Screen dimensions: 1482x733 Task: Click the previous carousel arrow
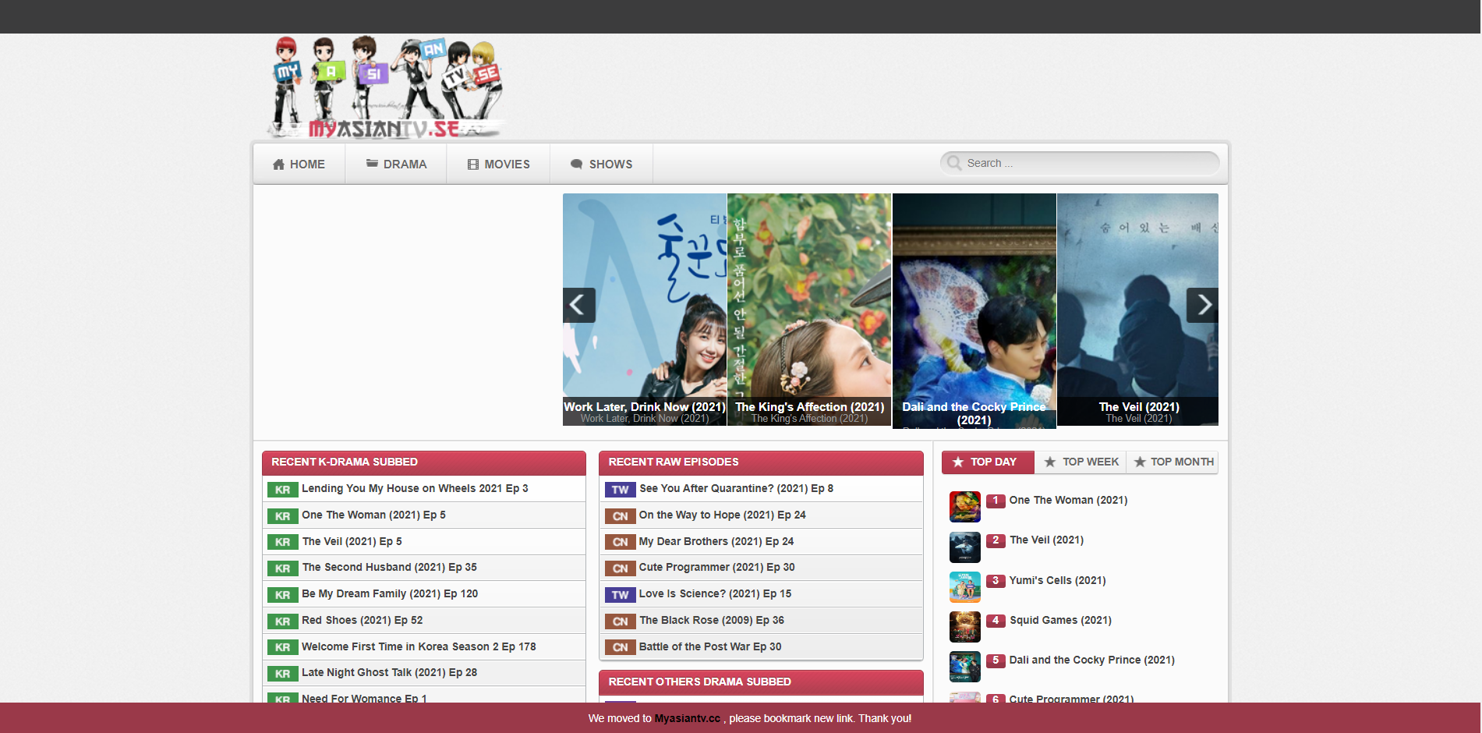point(579,305)
